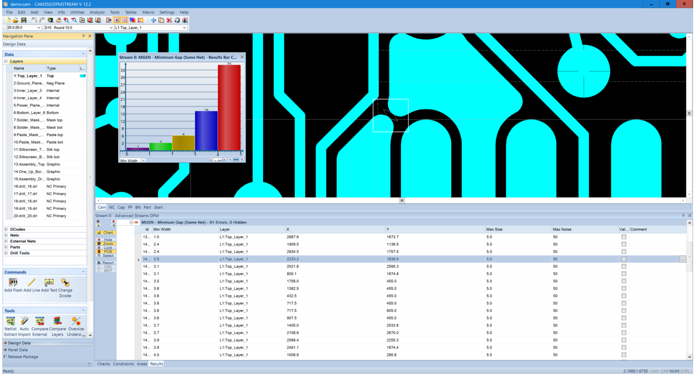This screenshot has width=698, height=375.
Task: Click the Rotate toolbar icon
Action: pyautogui.click(x=177, y=20)
